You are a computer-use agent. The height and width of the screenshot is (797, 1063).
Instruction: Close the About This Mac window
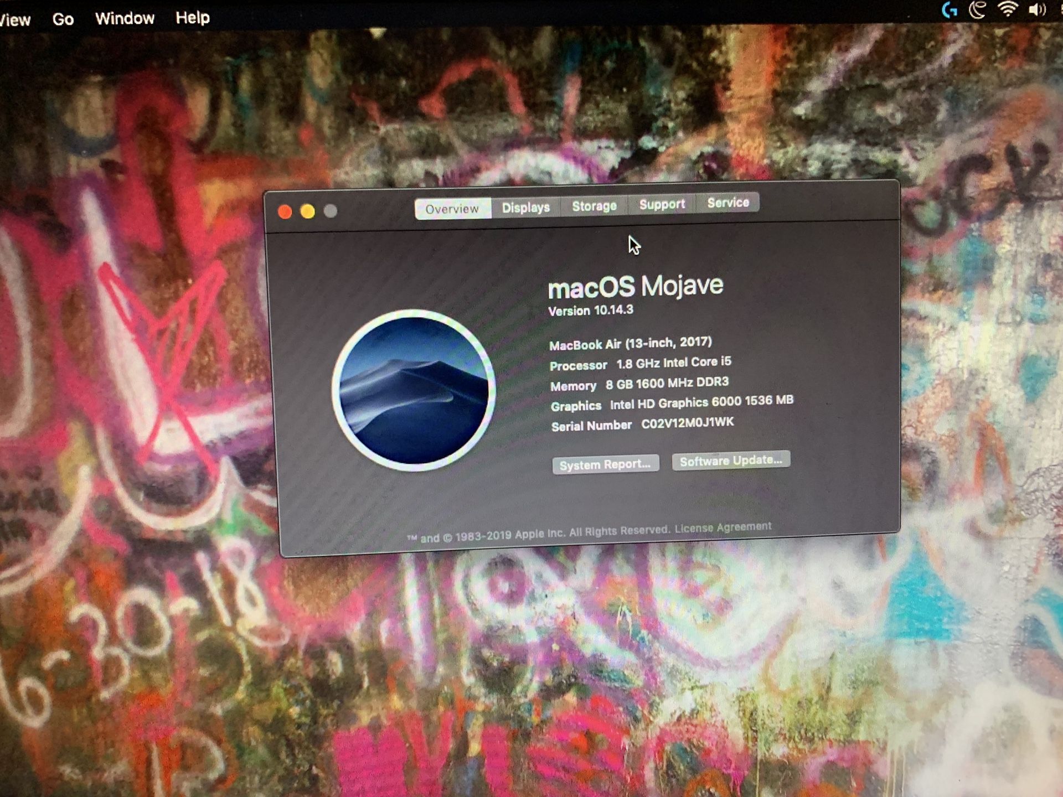point(285,211)
